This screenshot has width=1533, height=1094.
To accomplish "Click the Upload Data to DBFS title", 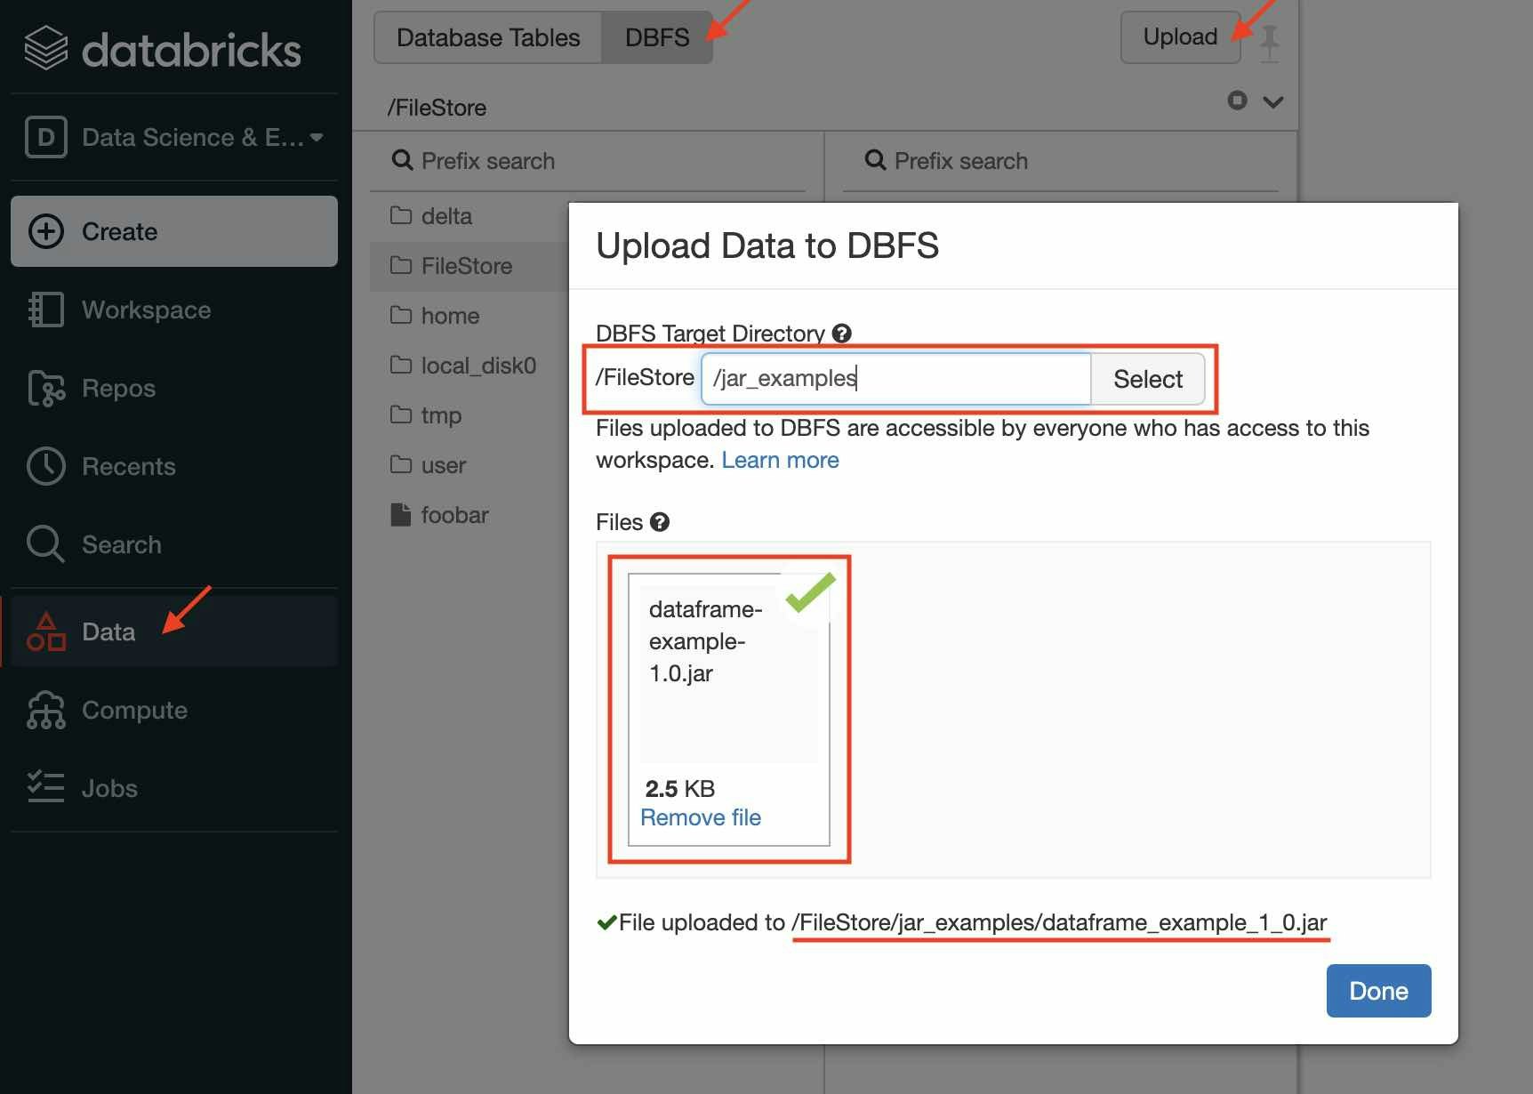I will (x=767, y=245).
